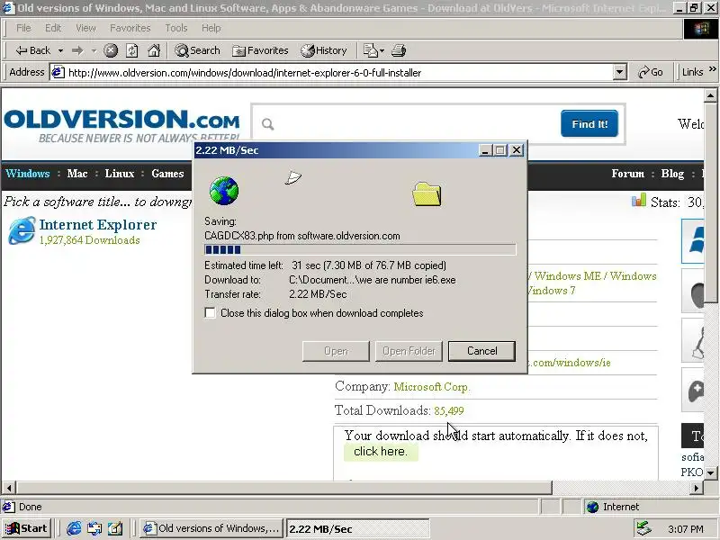Click the Back arrow toolbar button
The image size is (720, 540).
33,50
